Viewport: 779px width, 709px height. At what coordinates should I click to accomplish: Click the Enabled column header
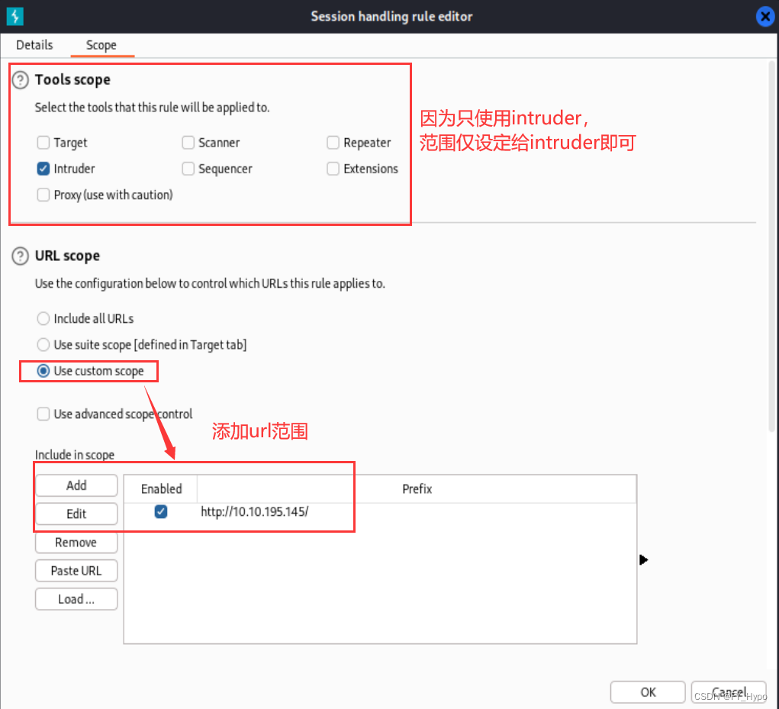[x=161, y=489]
